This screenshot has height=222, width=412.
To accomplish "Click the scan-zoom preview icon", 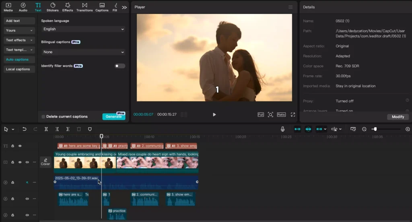I will point(270,114).
